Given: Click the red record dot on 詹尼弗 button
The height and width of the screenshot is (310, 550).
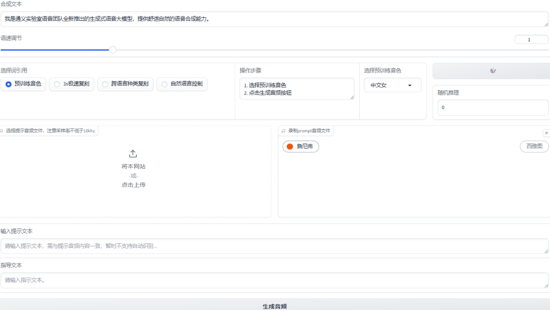Looking at the screenshot, I should [289, 146].
